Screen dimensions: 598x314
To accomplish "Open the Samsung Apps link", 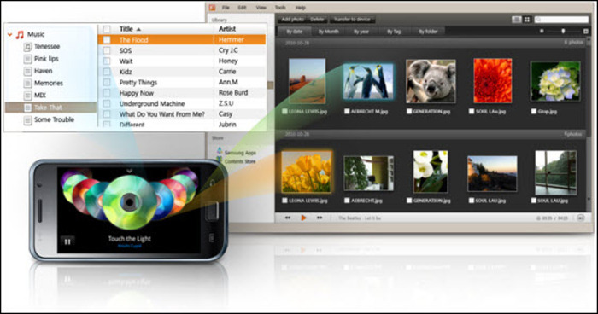I will [x=240, y=153].
